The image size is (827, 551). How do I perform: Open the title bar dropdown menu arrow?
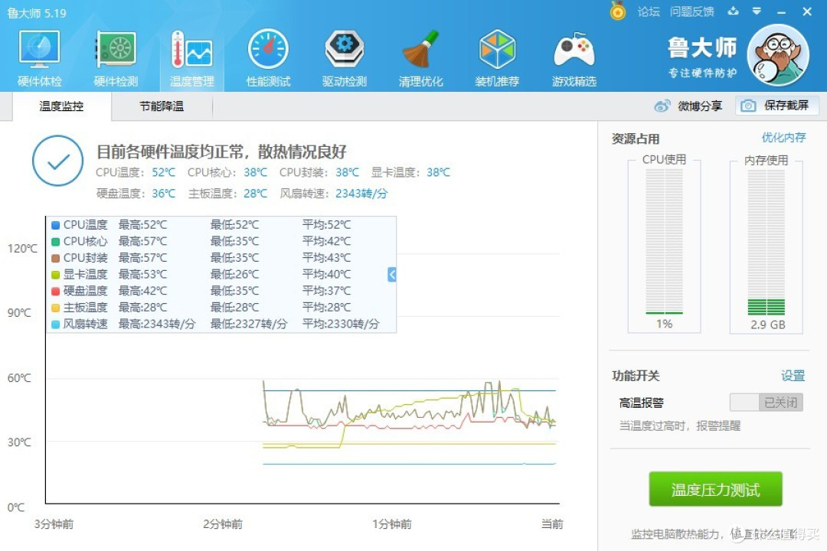(x=757, y=11)
